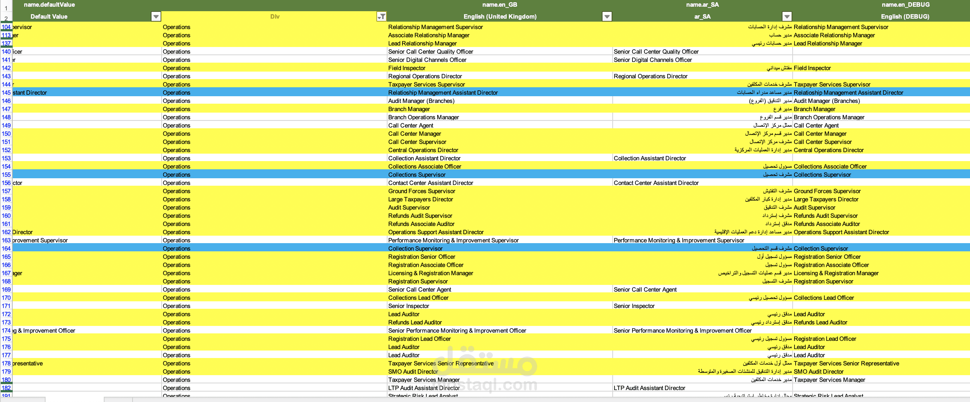
Task: Click Branch Manager in English (DEBUG) column
Action: click(x=814, y=109)
